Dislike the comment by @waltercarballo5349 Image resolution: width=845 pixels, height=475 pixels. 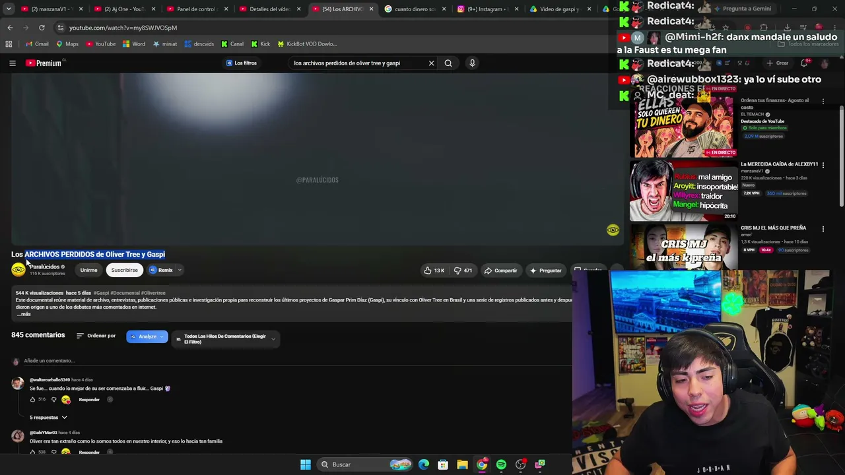pyautogui.click(x=54, y=400)
